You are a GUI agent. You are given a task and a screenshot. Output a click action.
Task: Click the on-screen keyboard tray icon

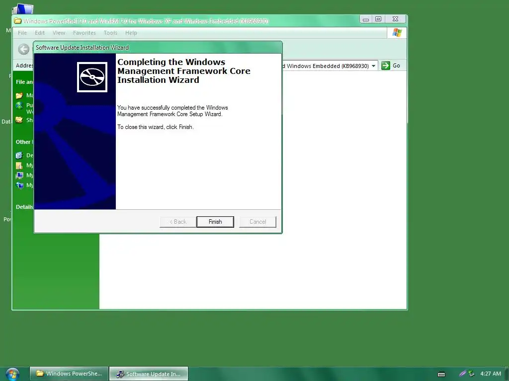coord(441,374)
